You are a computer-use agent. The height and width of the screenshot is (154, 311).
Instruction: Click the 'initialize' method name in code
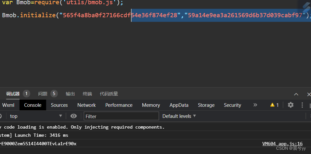click(38, 15)
